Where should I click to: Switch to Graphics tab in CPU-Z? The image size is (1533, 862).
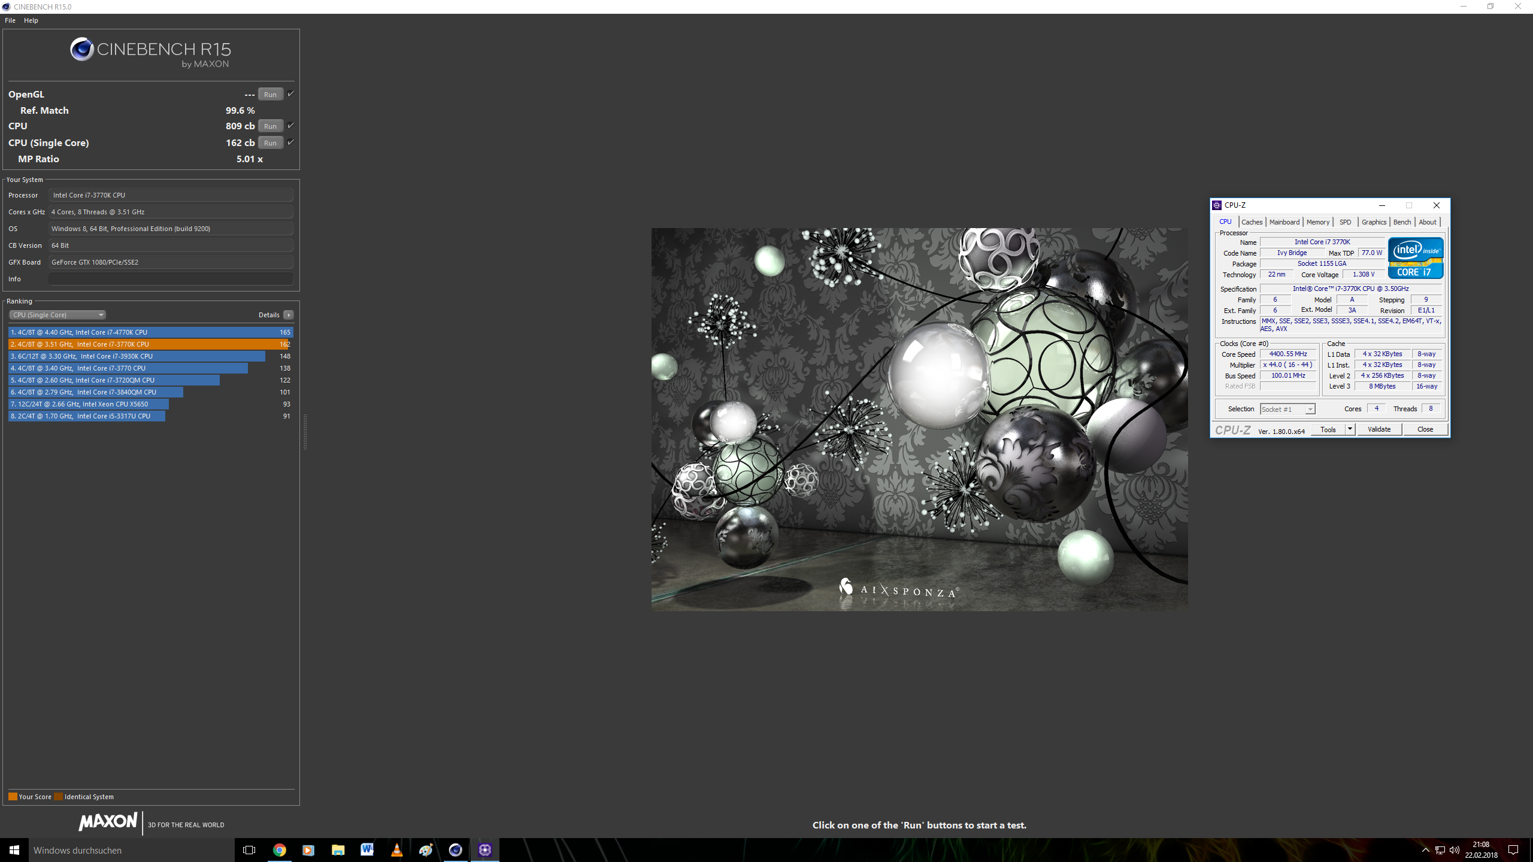pos(1374,222)
